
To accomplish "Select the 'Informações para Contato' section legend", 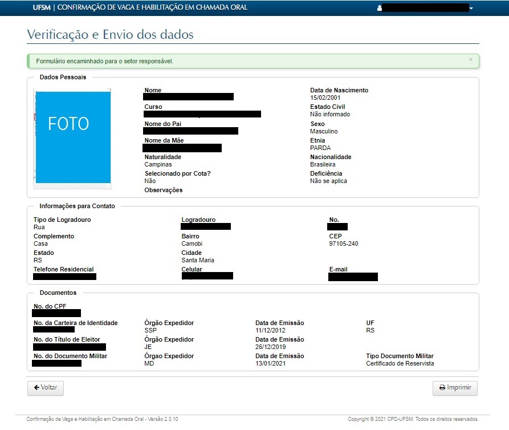I will point(77,206).
